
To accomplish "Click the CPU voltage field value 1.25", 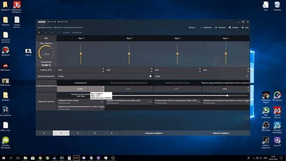I will tap(80, 89).
